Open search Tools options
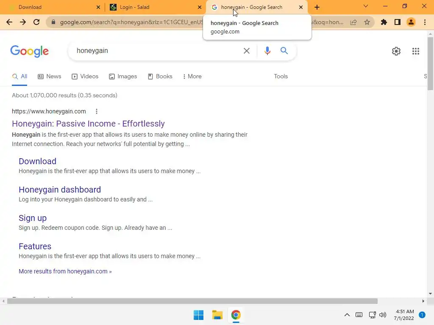Screen dimensions: 434x325 [x=281, y=77]
